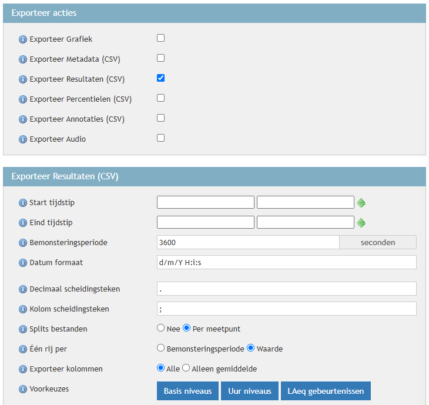Select Alleen gemiddelde for Exporteer kolommen
Image resolution: width=429 pixels, height=405 pixels.
pyautogui.click(x=186, y=369)
